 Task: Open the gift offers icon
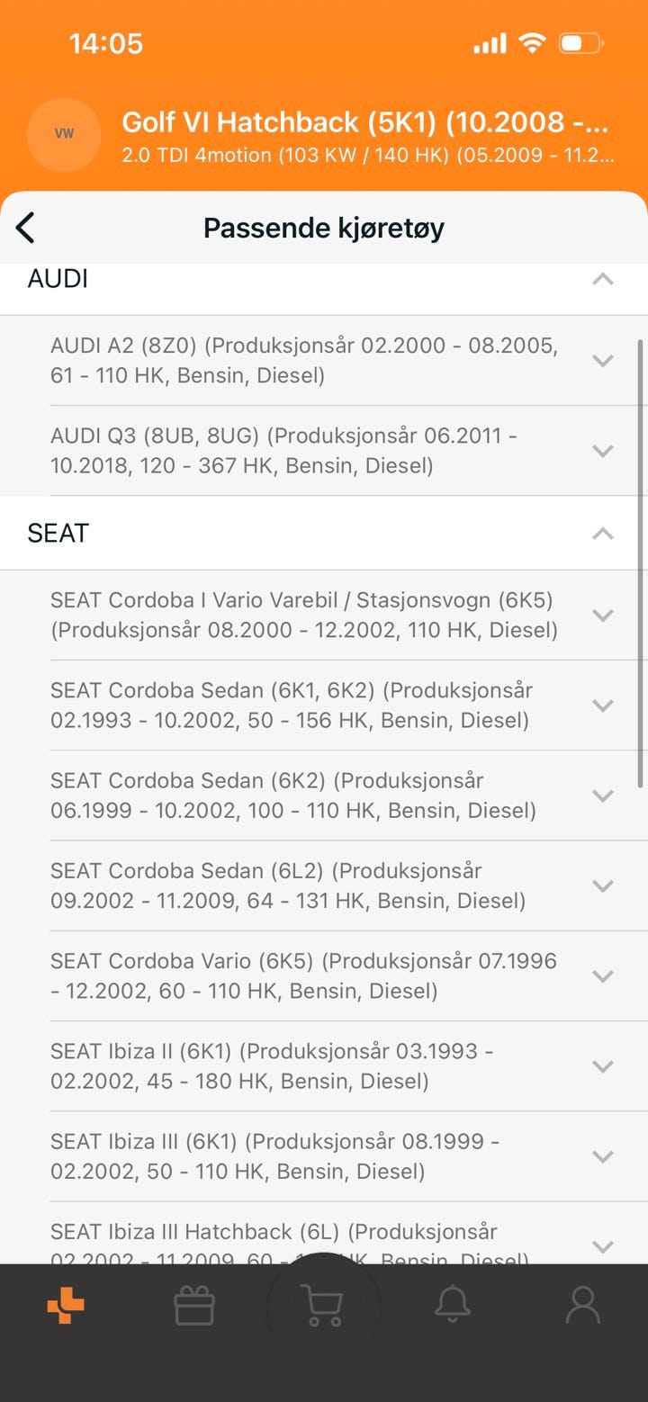[x=194, y=1305]
